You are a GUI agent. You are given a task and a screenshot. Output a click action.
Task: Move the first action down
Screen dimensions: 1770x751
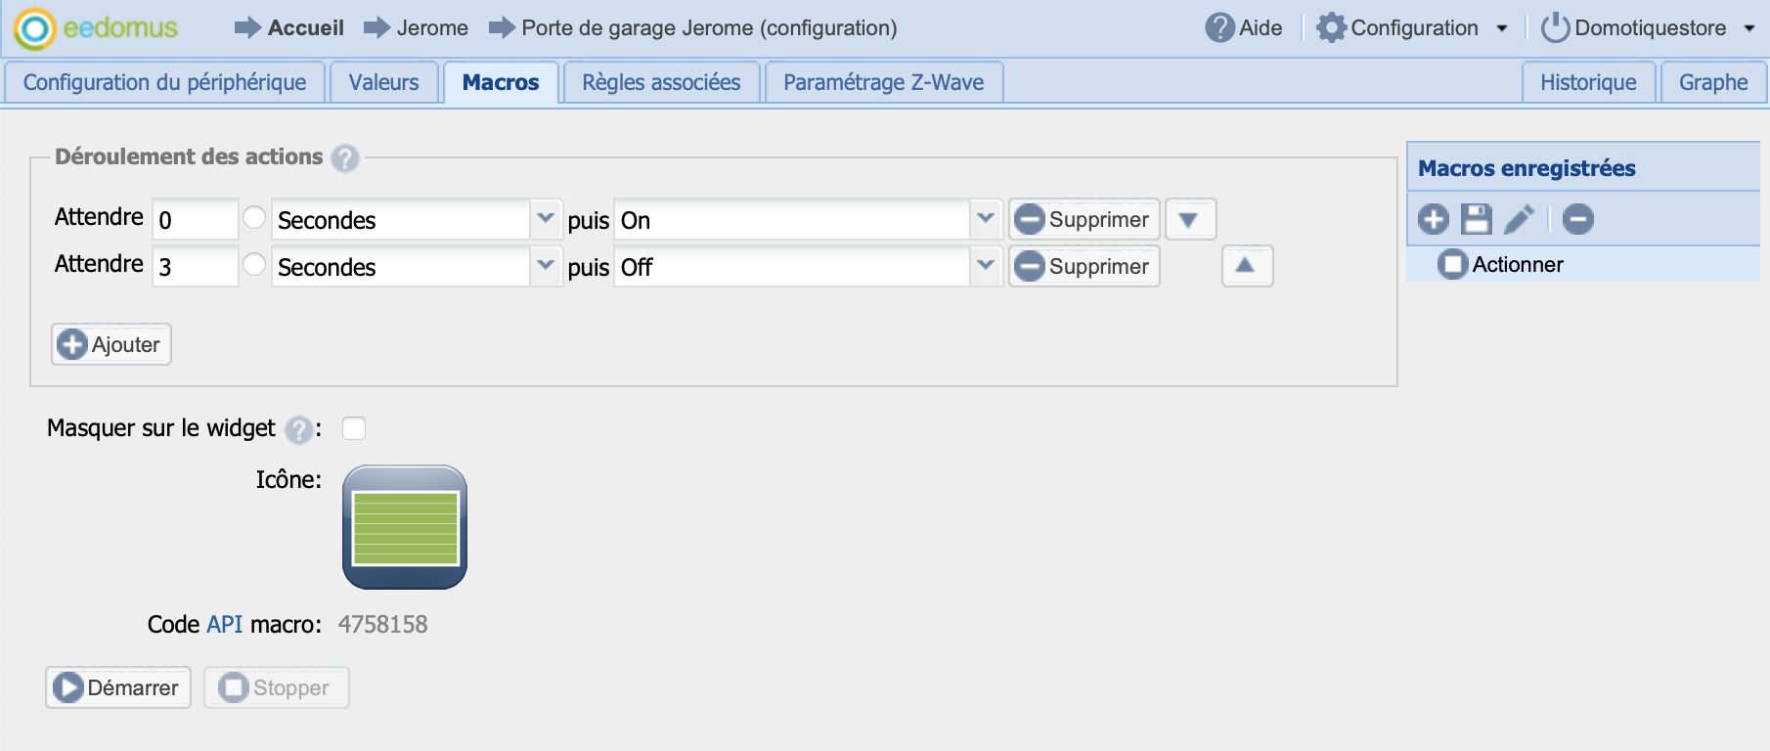click(x=1189, y=220)
